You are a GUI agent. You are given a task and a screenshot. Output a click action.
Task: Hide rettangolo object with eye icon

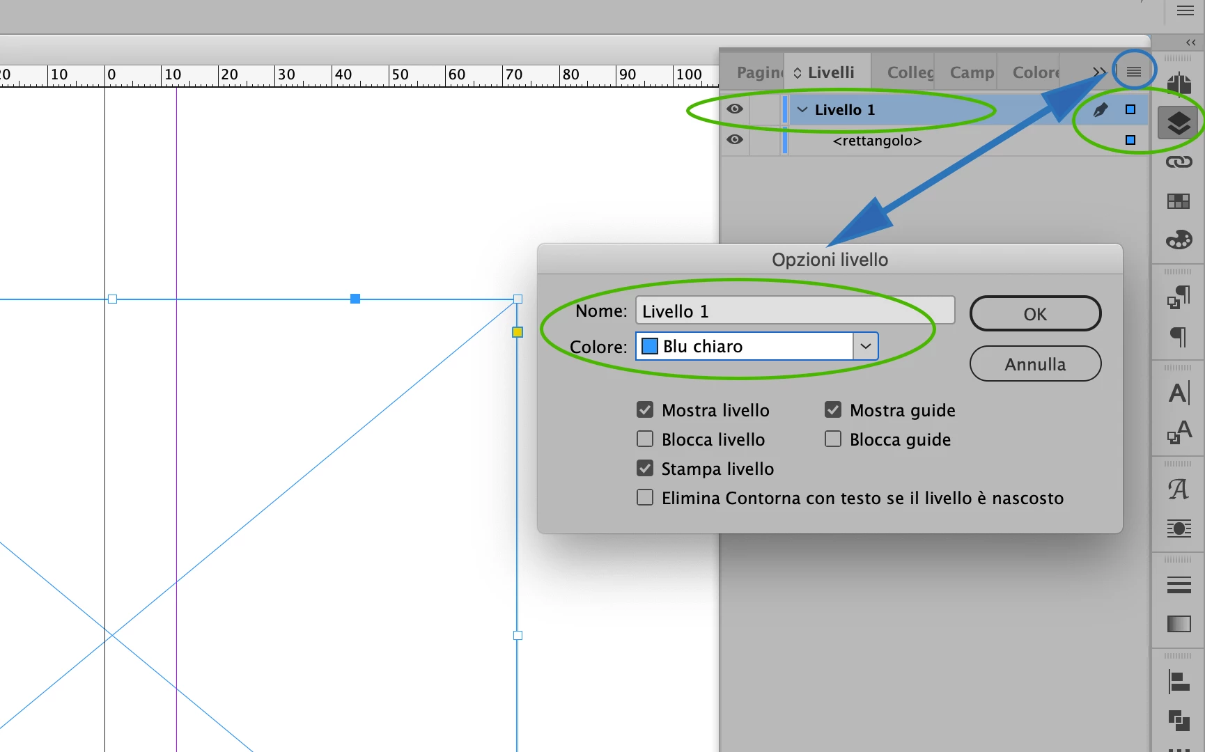coord(735,140)
